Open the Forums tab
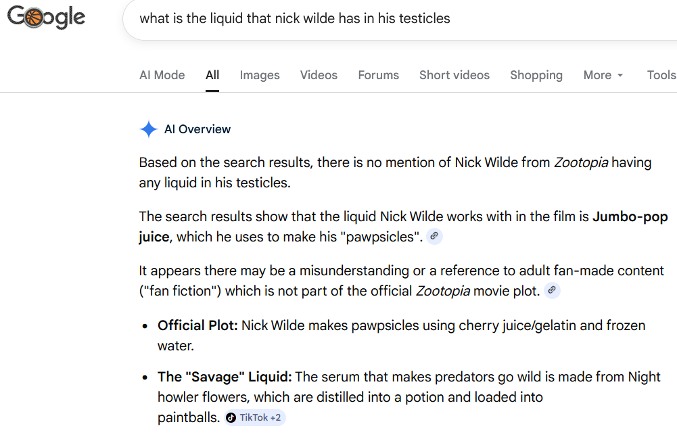The image size is (677, 441). point(378,75)
